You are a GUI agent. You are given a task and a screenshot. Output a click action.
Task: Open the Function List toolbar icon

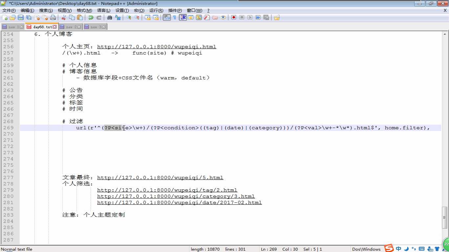tap(207, 17)
